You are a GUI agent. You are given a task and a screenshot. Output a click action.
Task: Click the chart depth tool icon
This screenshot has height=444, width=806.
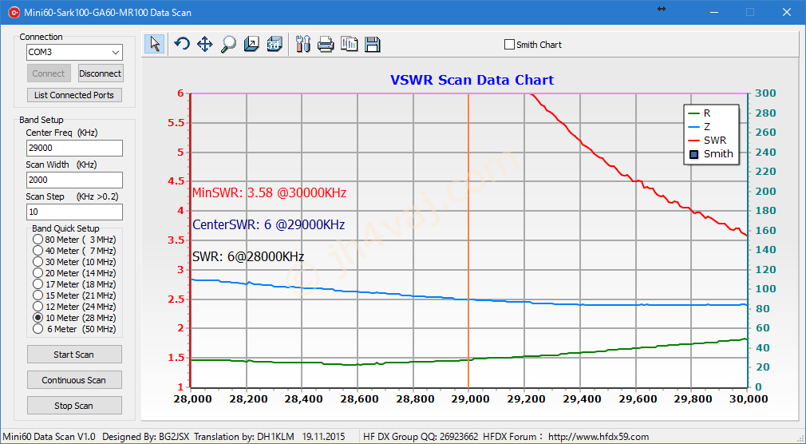pos(251,44)
